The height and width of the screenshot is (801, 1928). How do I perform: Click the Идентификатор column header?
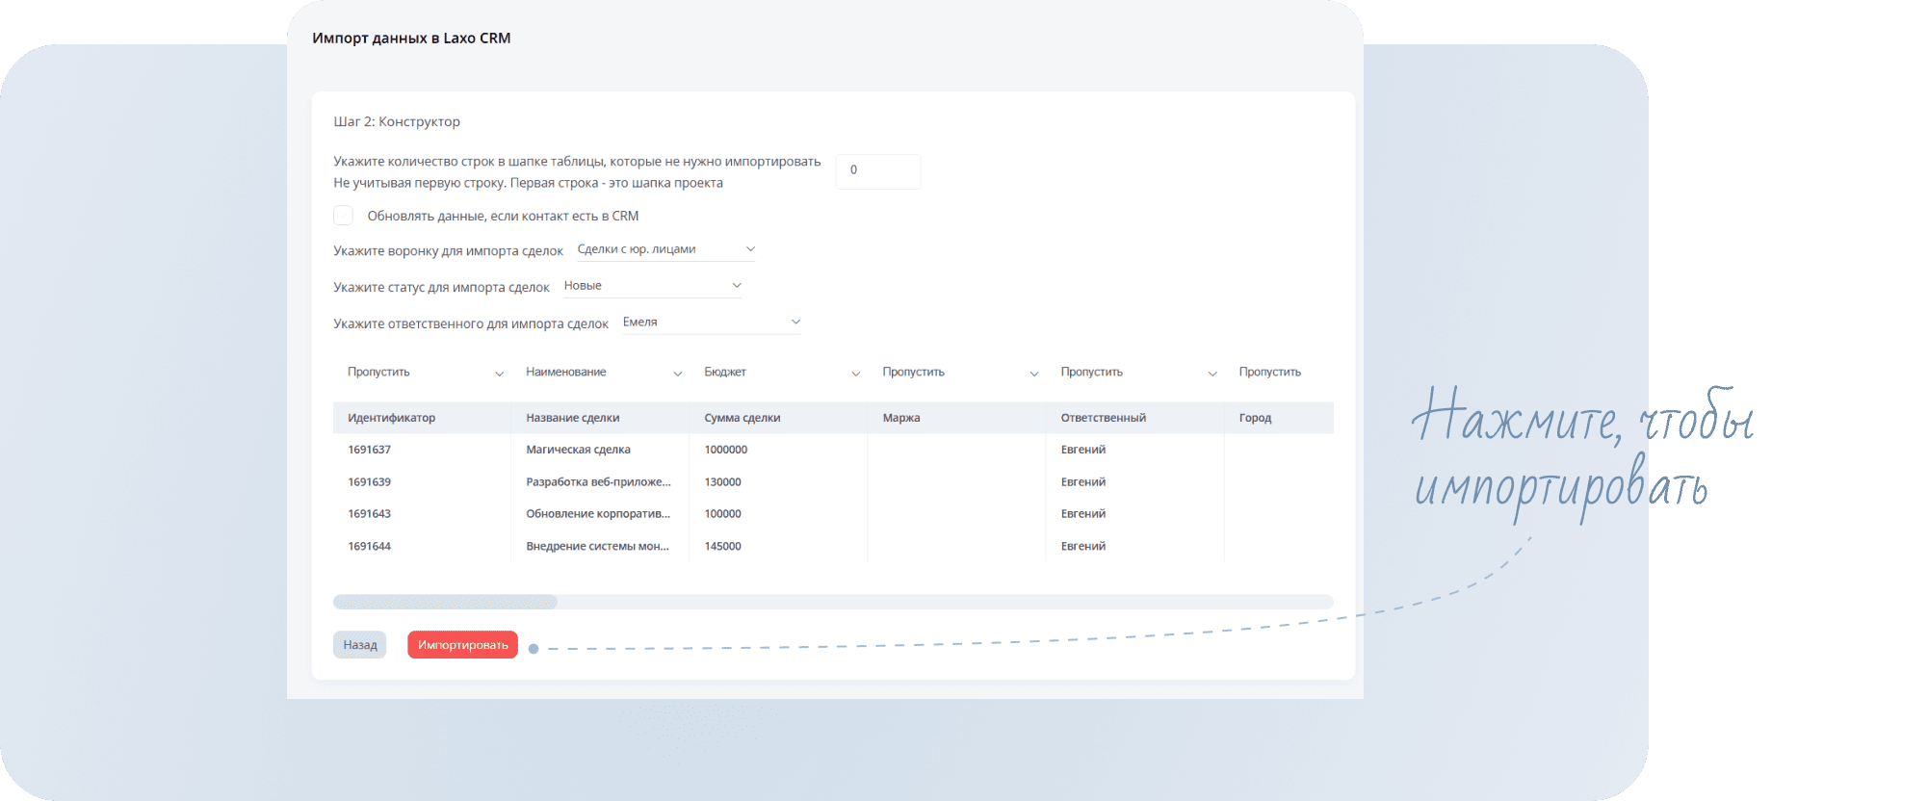[391, 418]
